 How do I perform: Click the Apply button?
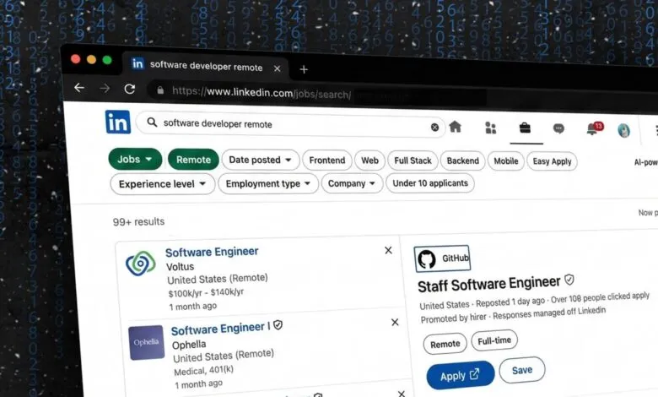tap(460, 375)
